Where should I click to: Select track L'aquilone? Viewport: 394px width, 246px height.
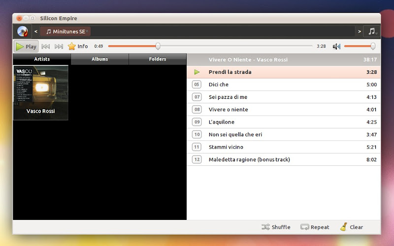coord(284,122)
